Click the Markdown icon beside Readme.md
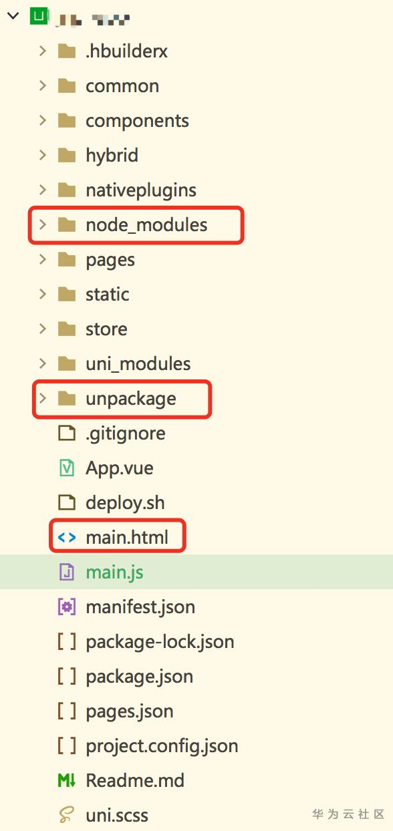 (67, 781)
